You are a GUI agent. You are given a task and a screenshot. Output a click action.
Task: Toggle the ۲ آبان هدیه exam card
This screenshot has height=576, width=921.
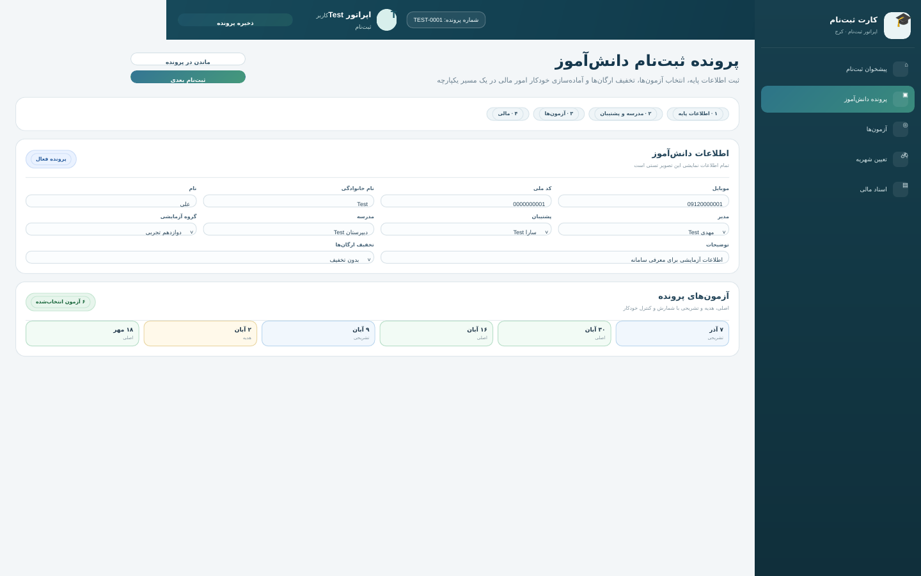tap(200, 333)
